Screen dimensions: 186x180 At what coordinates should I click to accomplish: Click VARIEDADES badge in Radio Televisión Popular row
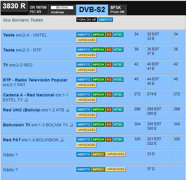[x=86, y=85]
